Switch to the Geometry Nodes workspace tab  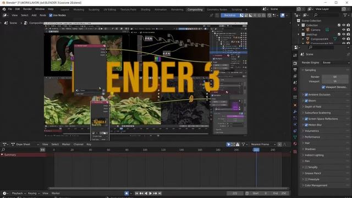click(x=217, y=9)
